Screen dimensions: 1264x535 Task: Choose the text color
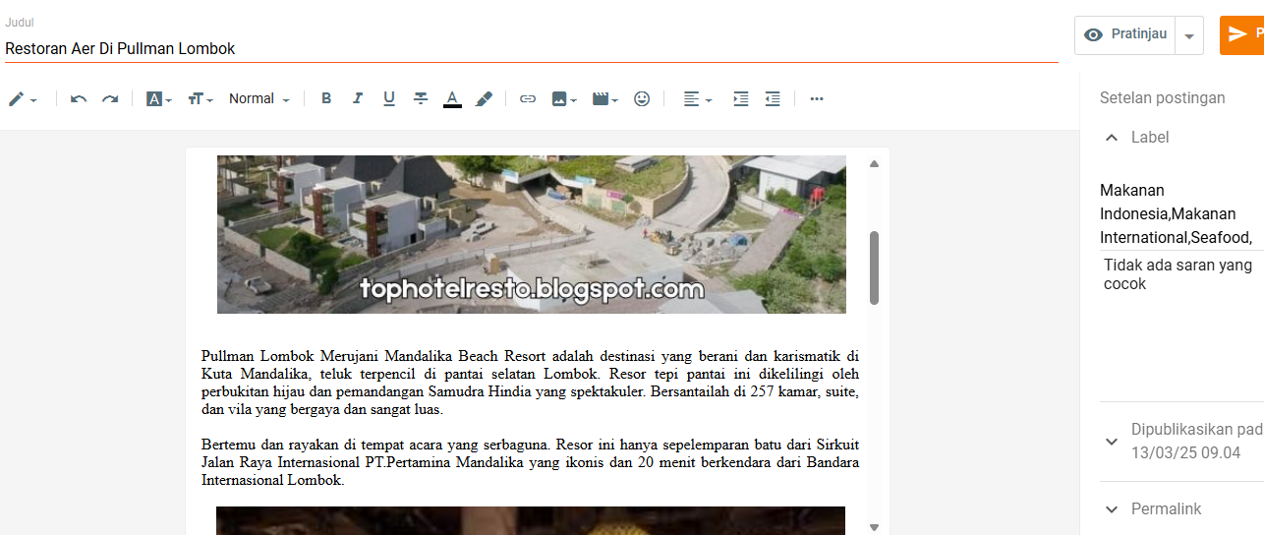pos(452,99)
